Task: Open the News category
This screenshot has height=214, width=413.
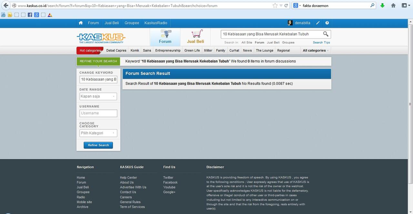Action: tap(247, 51)
